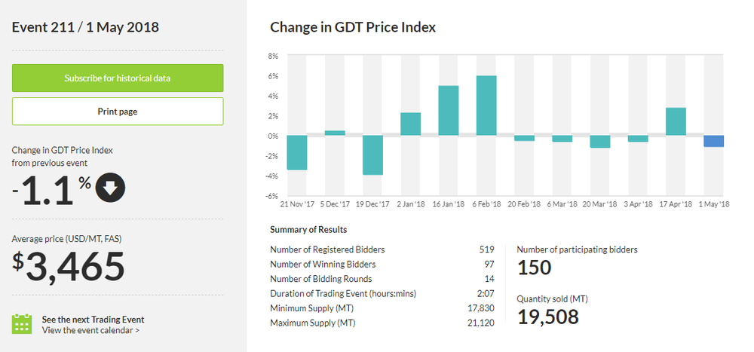Click the black down-arrow circle icon
The height and width of the screenshot is (352, 754).
(110, 190)
